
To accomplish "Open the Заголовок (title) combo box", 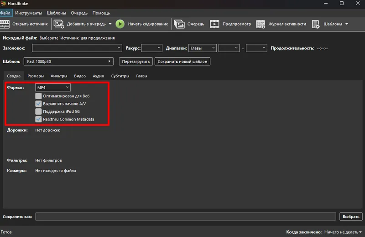I will click(x=77, y=48).
